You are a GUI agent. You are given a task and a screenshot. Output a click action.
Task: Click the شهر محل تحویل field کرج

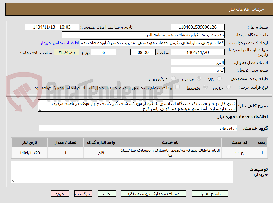198,70
